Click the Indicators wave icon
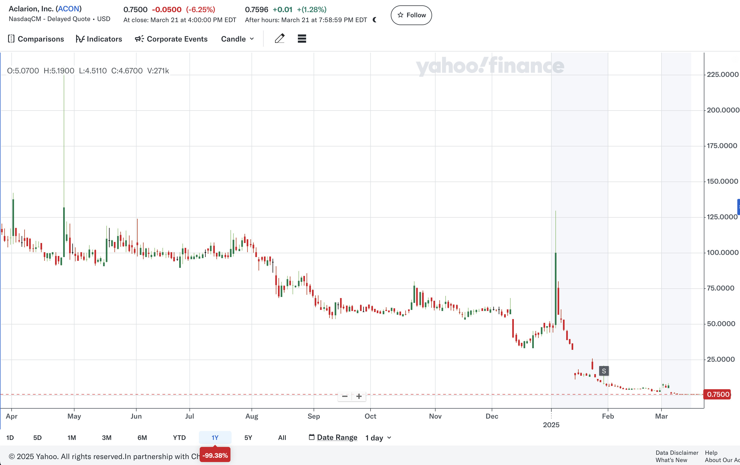The image size is (740, 465). (x=80, y=39)
